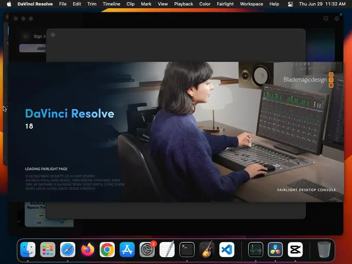352x264 pixels.
Task: Open the Help menu
Action: tap(274, 4)
